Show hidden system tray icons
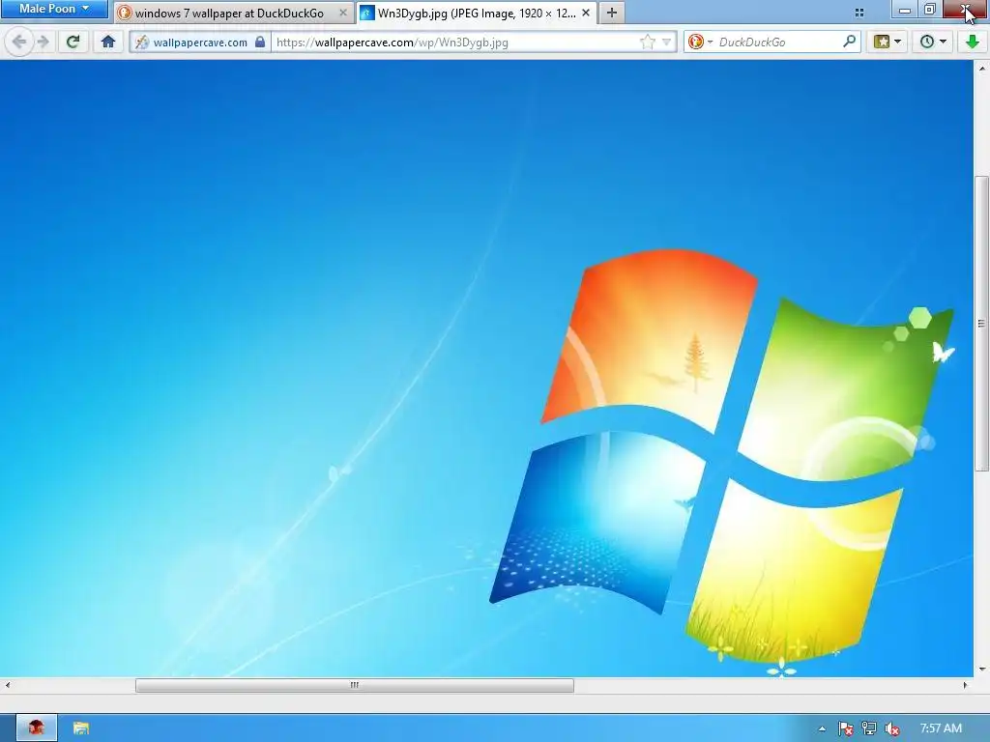The height and width of the screenshot is (742, 990). point(822,729)
